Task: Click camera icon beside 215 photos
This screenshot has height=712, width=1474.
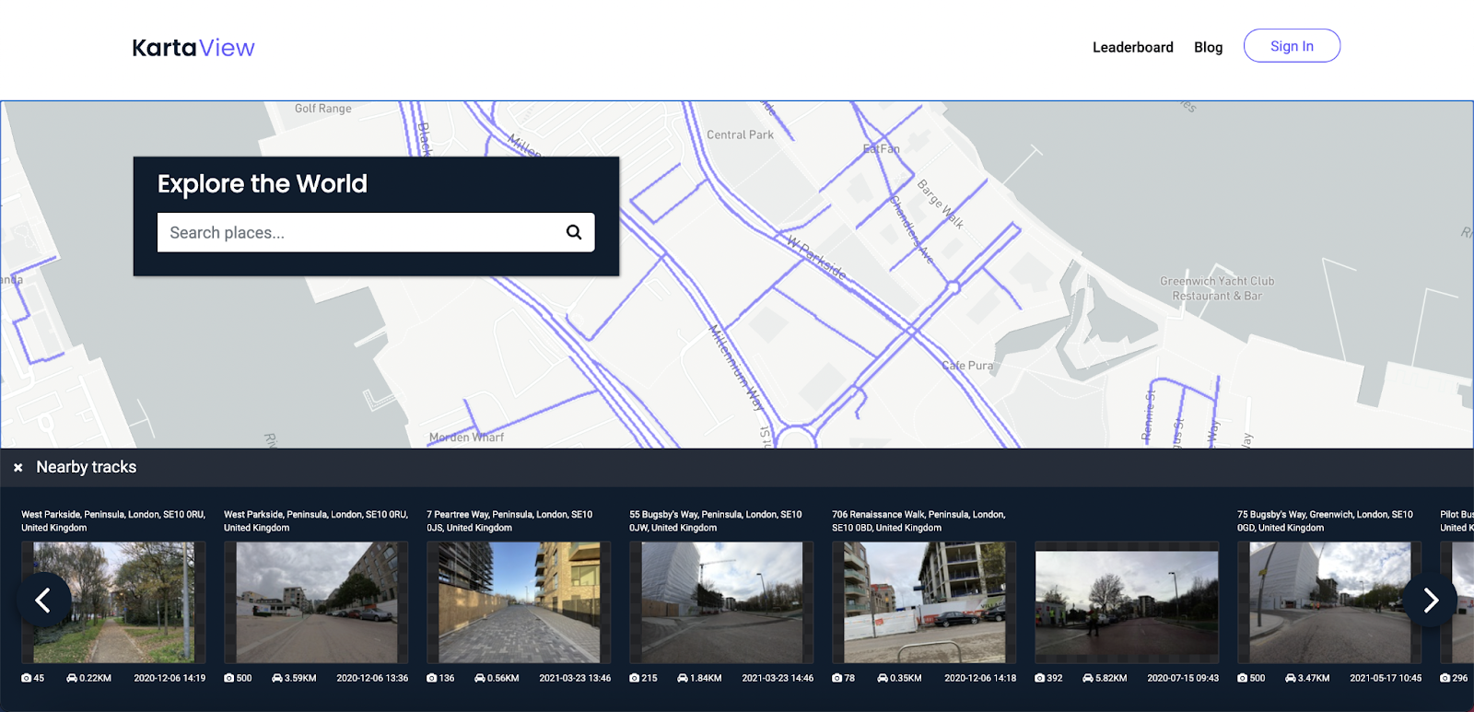Action: coord(635,678)
